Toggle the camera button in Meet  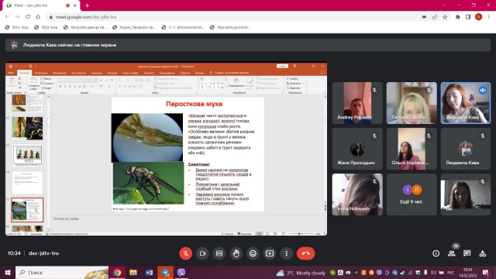tap(202, 253)
